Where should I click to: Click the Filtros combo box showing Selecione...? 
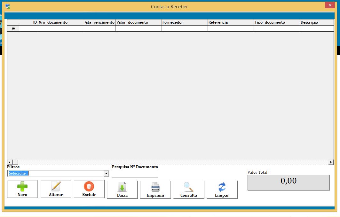point(56,173)
